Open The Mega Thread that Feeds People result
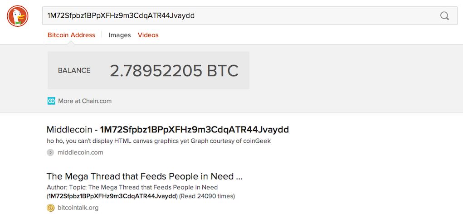 coord(145,176)
